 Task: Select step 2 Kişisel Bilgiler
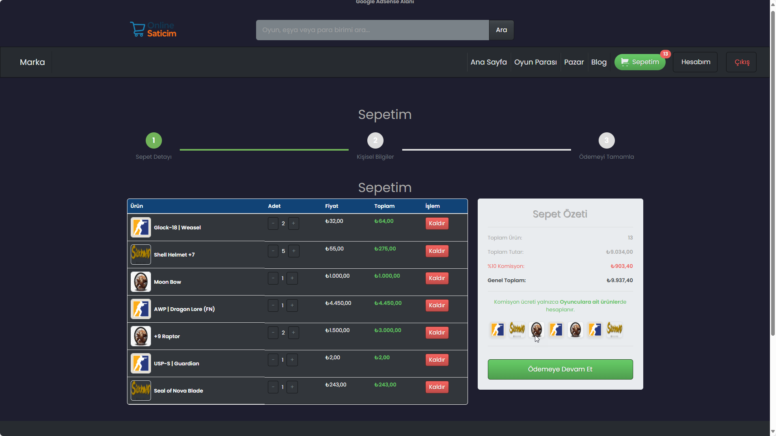(x=375, y=140)
